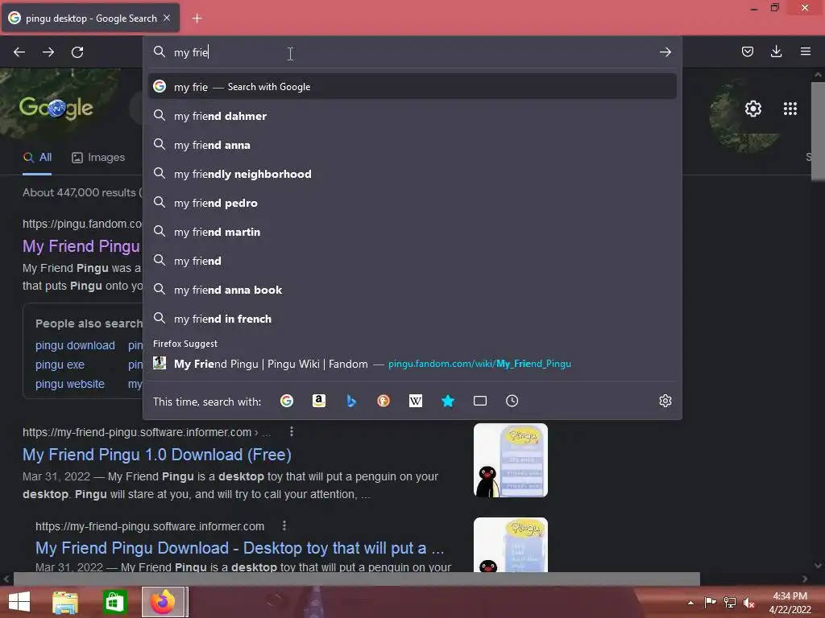Search this time with Wikipedia icon
This screenshot has width=825, height=618.
click(x=416, y=401)
